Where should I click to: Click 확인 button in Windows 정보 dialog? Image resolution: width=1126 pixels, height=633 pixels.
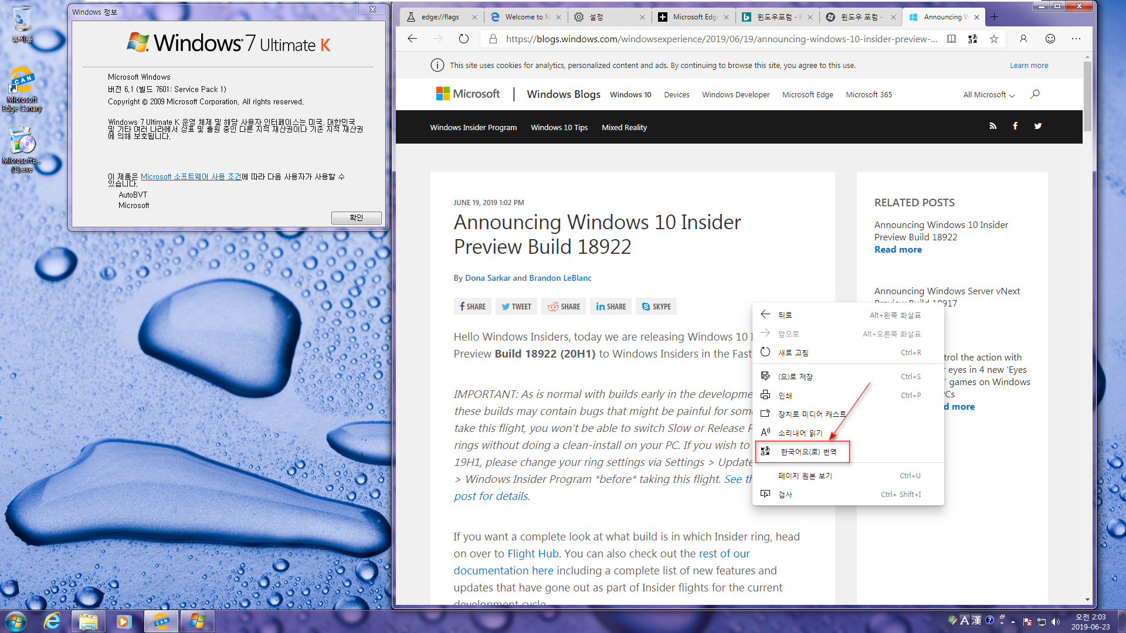(x=356, y=217)
